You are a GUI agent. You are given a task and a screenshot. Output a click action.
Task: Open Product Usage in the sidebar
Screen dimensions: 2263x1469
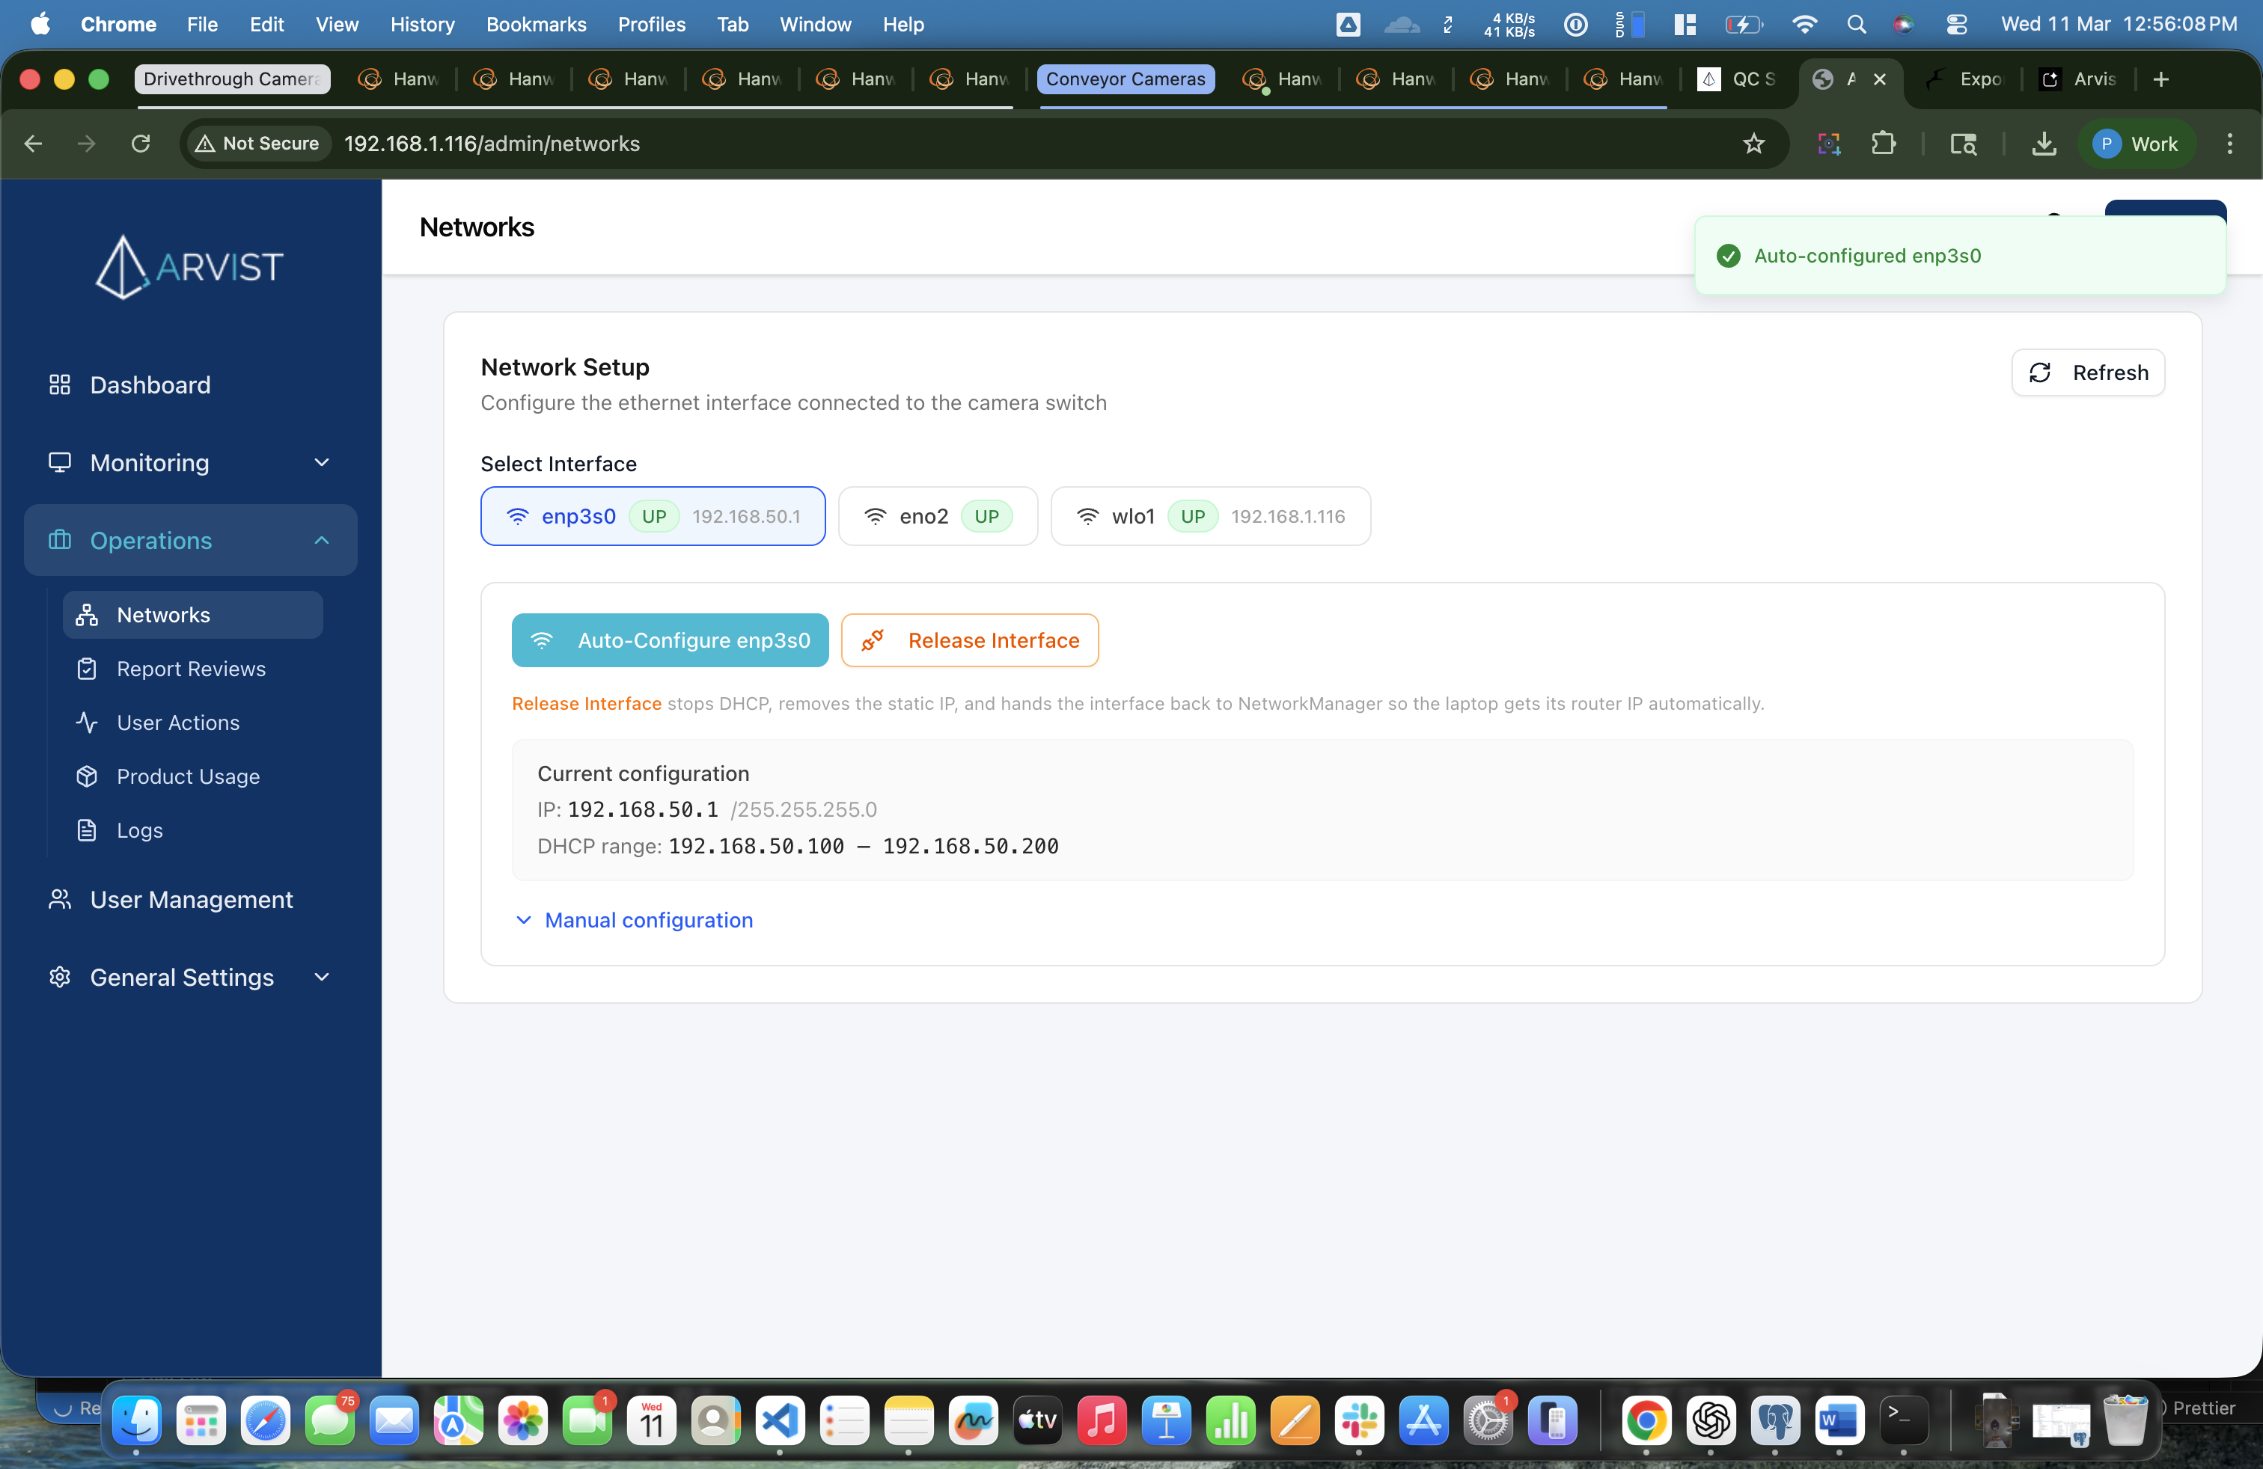[187, 776]
